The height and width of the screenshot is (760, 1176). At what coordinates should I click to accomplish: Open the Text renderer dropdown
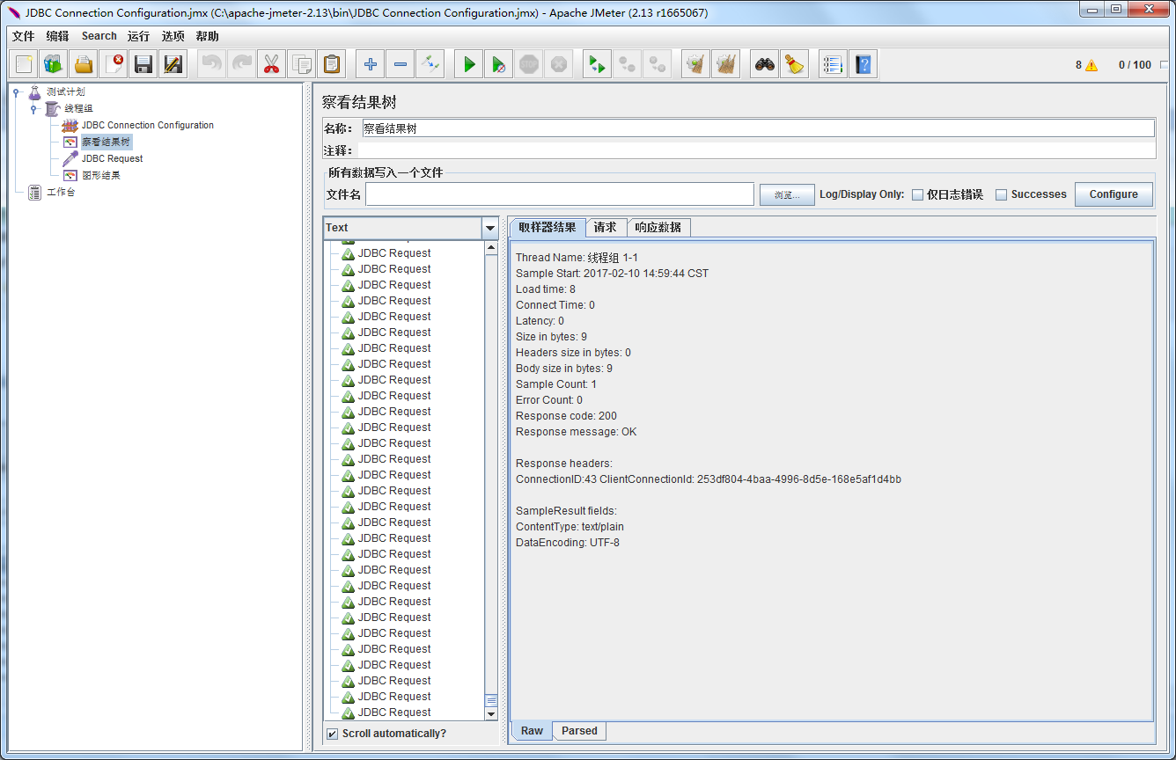pyautogui.click(x=490, y=228)
